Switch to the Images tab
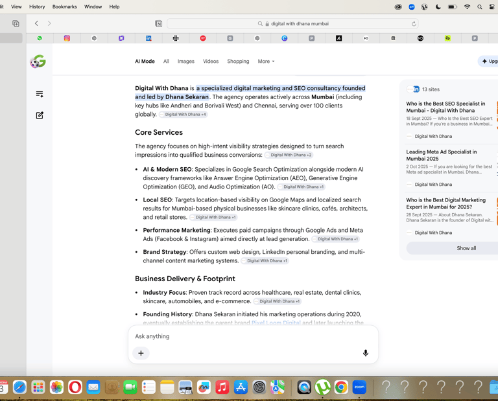The height and width of the screenshot is (401, 498). click(x=186, y=62)
